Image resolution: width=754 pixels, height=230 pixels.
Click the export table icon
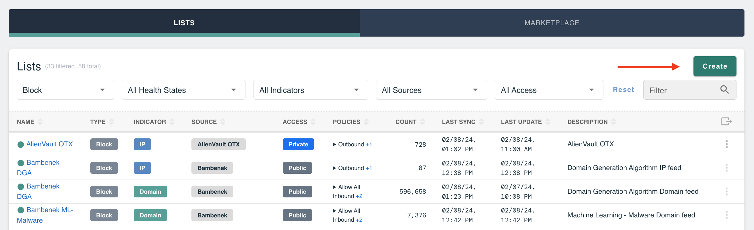(726, 121)
